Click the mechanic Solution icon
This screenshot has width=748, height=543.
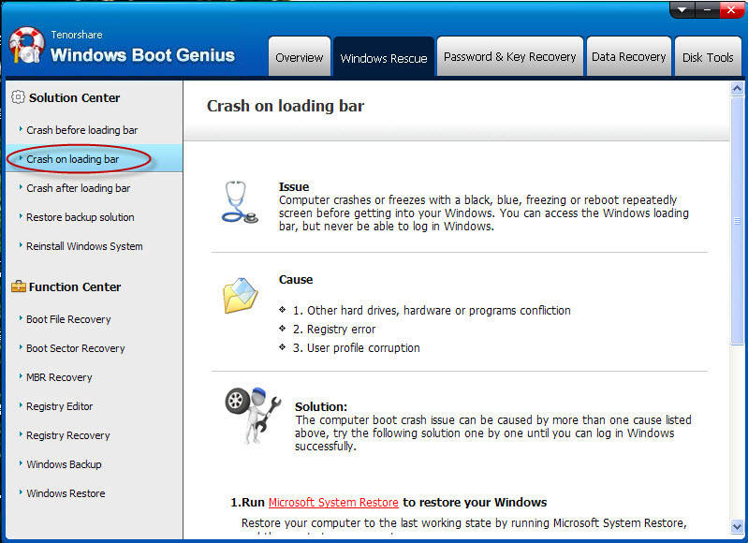point(253,415)
